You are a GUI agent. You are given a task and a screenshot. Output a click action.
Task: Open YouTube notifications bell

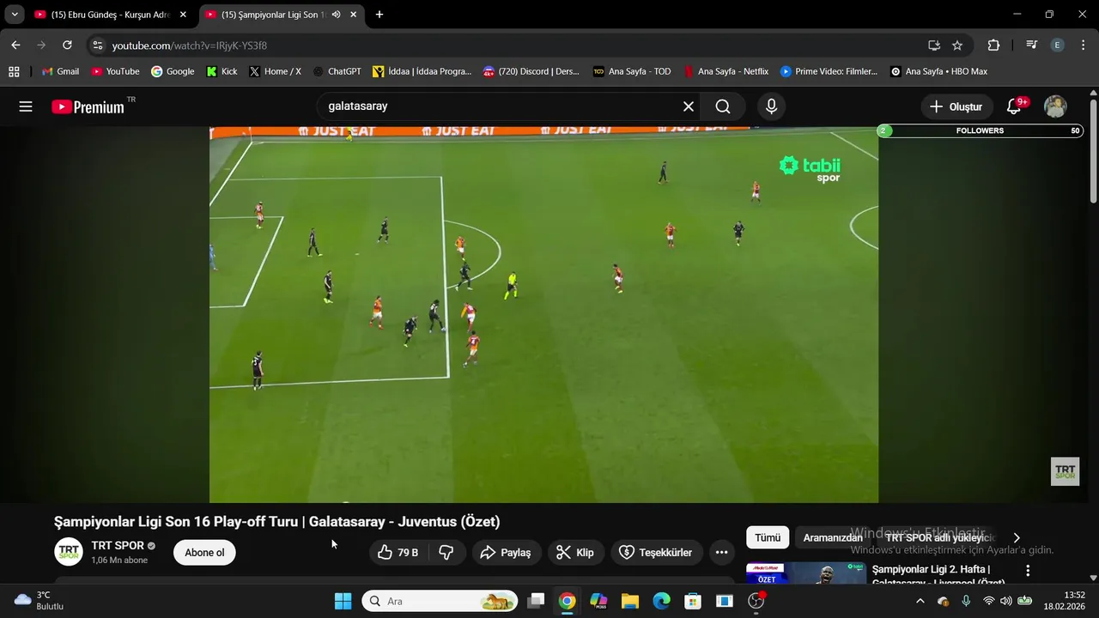(x=1014, y=106)
